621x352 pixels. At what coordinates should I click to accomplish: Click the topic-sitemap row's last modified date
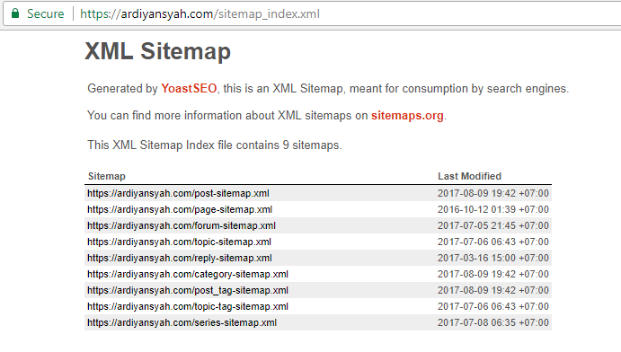[x=493, y=242]
